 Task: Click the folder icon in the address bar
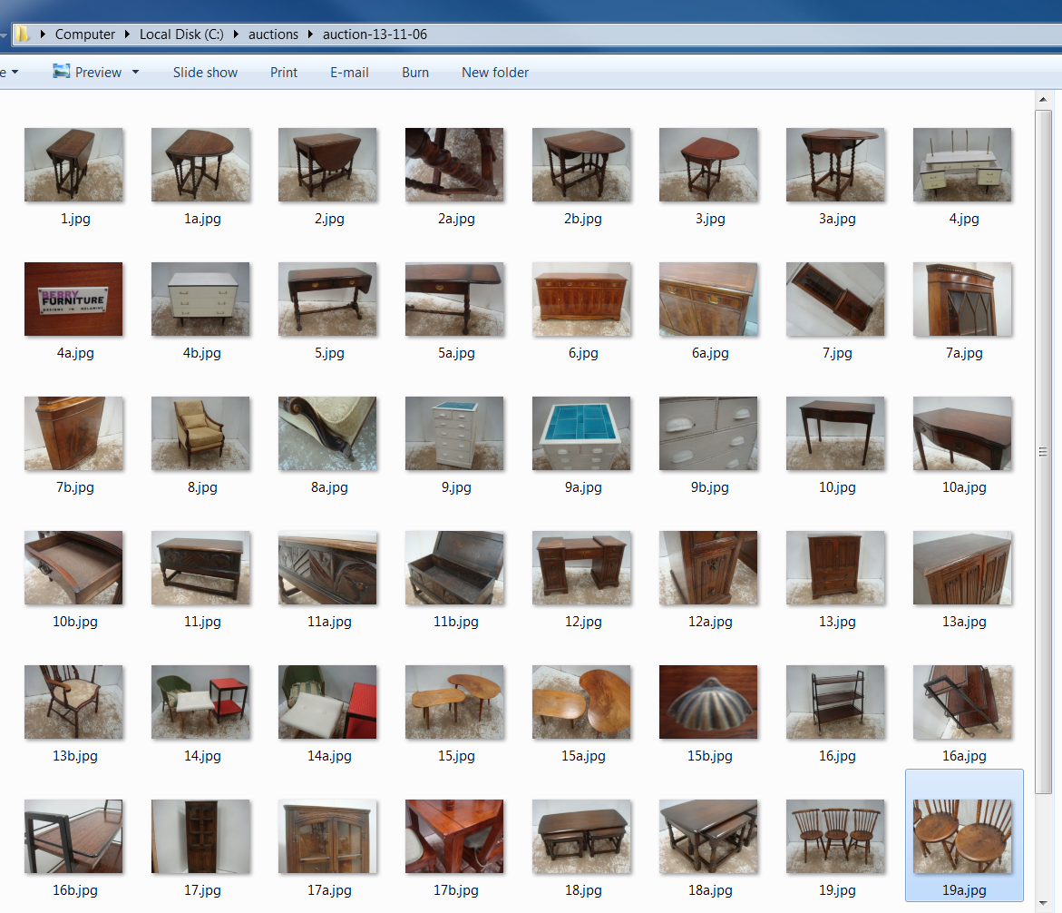22,34
